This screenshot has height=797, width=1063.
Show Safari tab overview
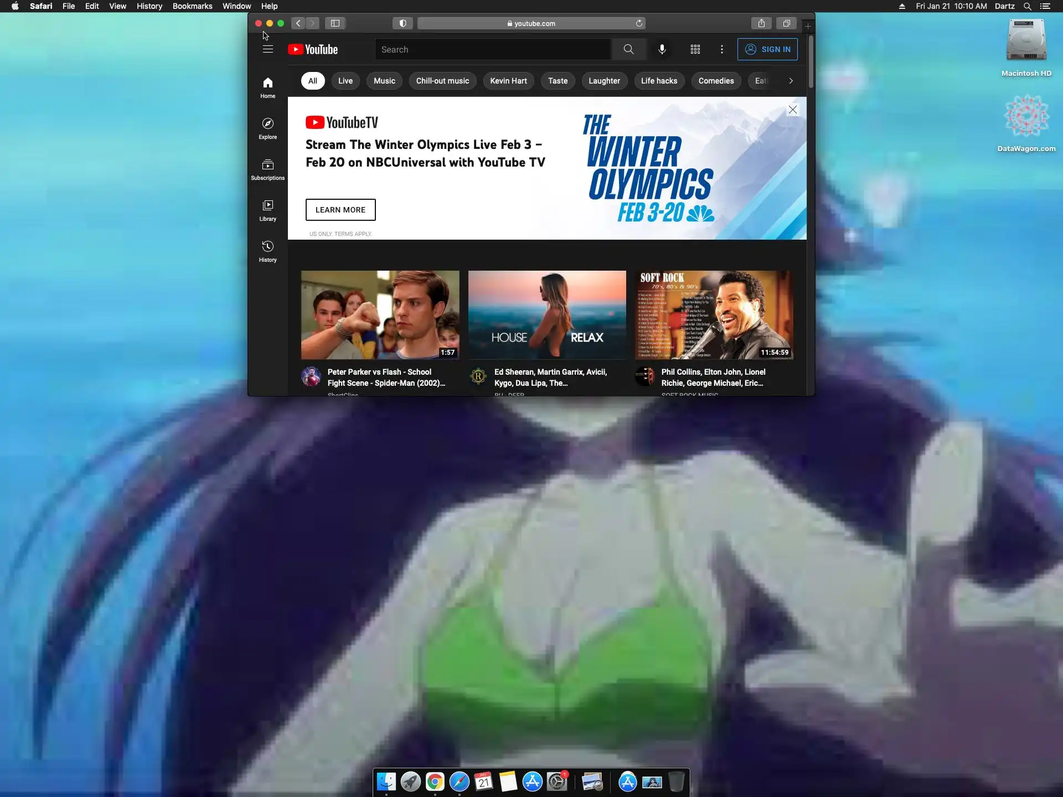click(x=786, y=23)
